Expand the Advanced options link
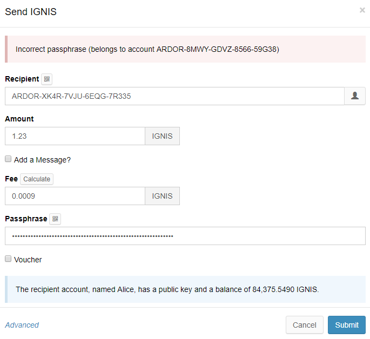Image resolution: width=370 pixels, height=339 pixels. click(x=22, y=325)
